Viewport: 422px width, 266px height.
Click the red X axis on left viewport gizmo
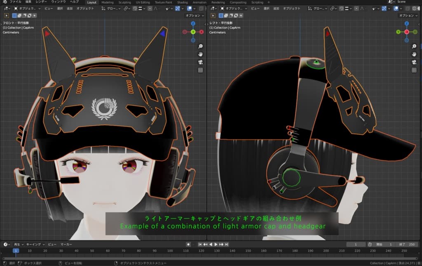click(202, 32)
